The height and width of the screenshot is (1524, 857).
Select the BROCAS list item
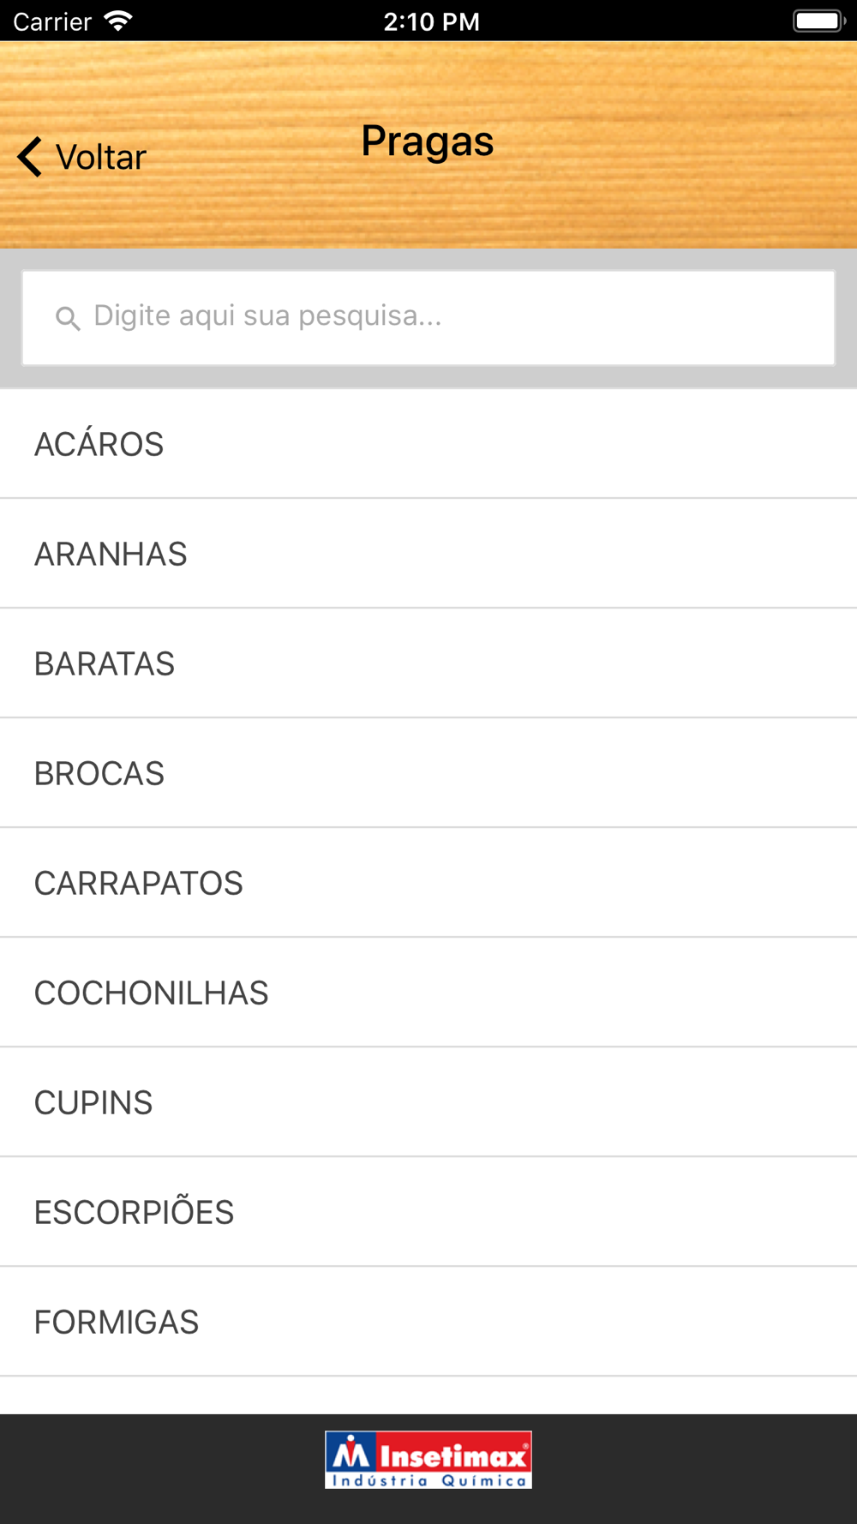point(428,773)
